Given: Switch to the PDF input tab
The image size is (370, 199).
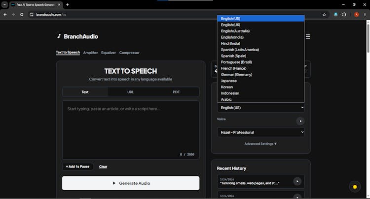Looking at the screenshot, I should coord(176,92).
